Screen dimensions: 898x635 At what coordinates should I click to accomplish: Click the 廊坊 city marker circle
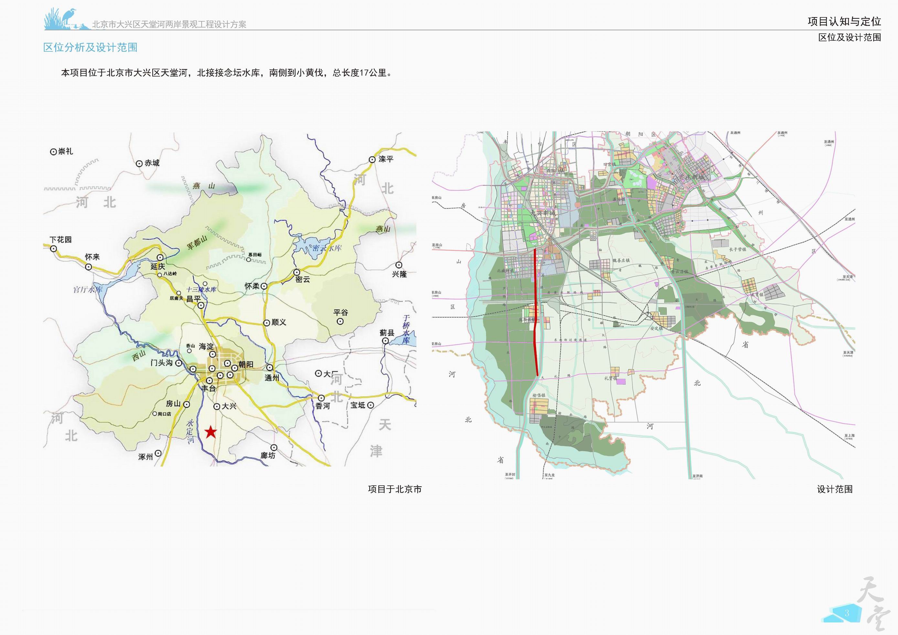[x=274, y=447]
